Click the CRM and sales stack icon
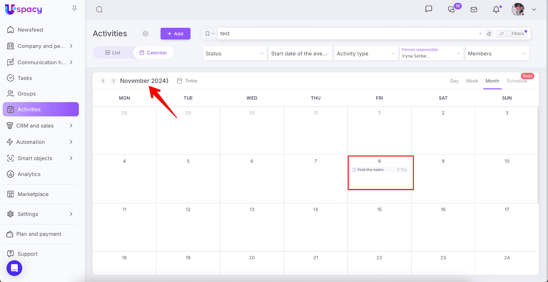Screen dimensions: 548x282 [10, 126]
